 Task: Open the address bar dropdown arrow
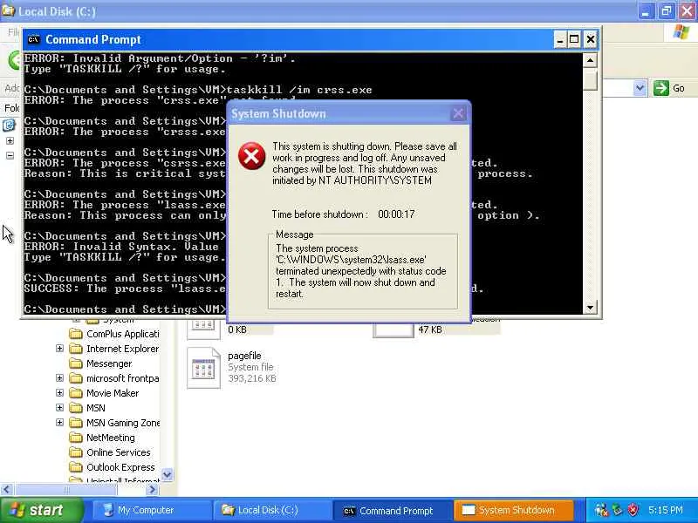coord(640,88)
